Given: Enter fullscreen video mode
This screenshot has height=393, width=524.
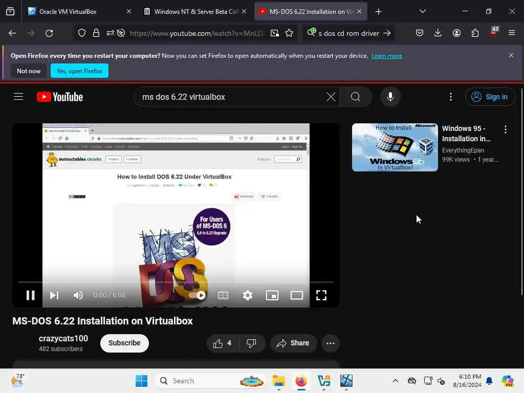Looking at the screenshot, I should click(x=321, y=295).
